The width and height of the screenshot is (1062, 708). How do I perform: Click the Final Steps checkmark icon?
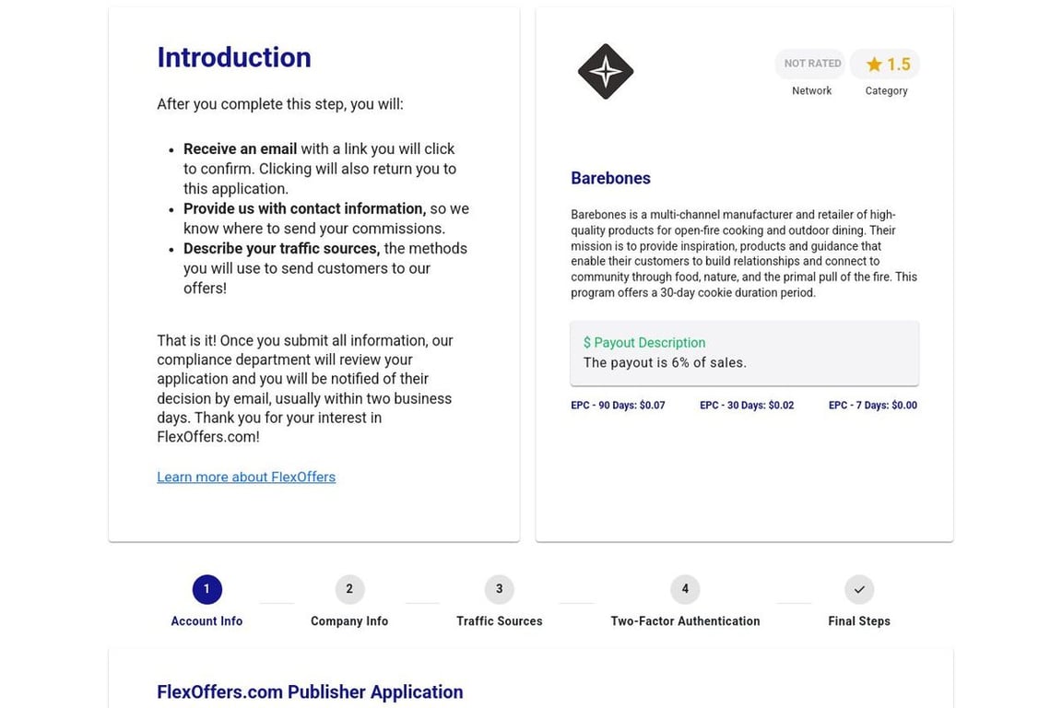859,589
